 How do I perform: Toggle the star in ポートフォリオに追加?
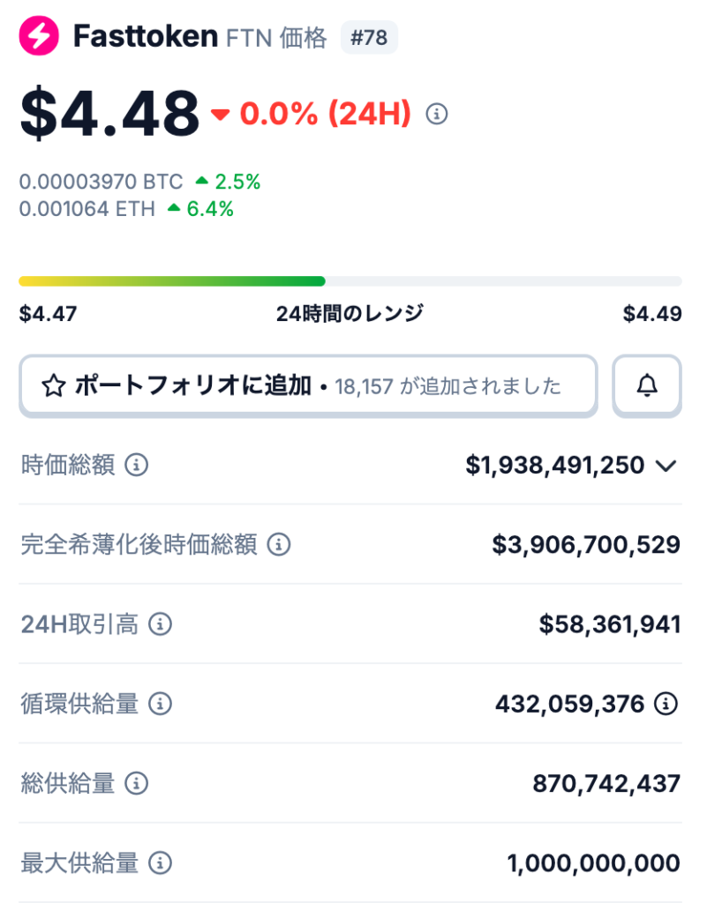tap(54, 386)
